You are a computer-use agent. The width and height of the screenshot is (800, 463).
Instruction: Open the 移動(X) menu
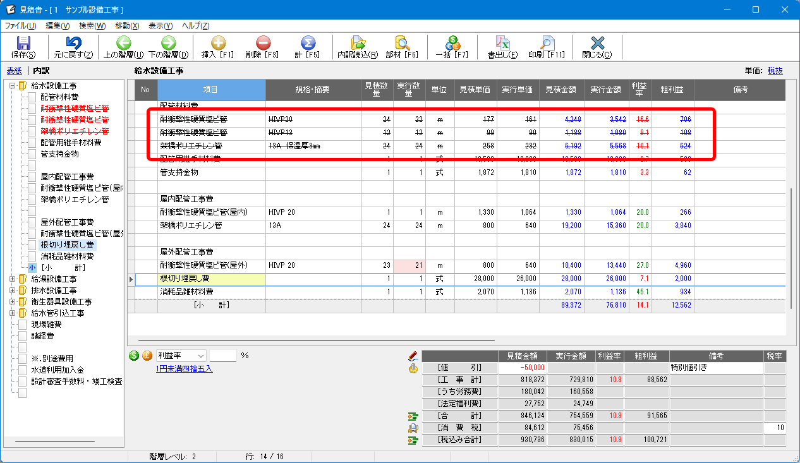(127, 26)
